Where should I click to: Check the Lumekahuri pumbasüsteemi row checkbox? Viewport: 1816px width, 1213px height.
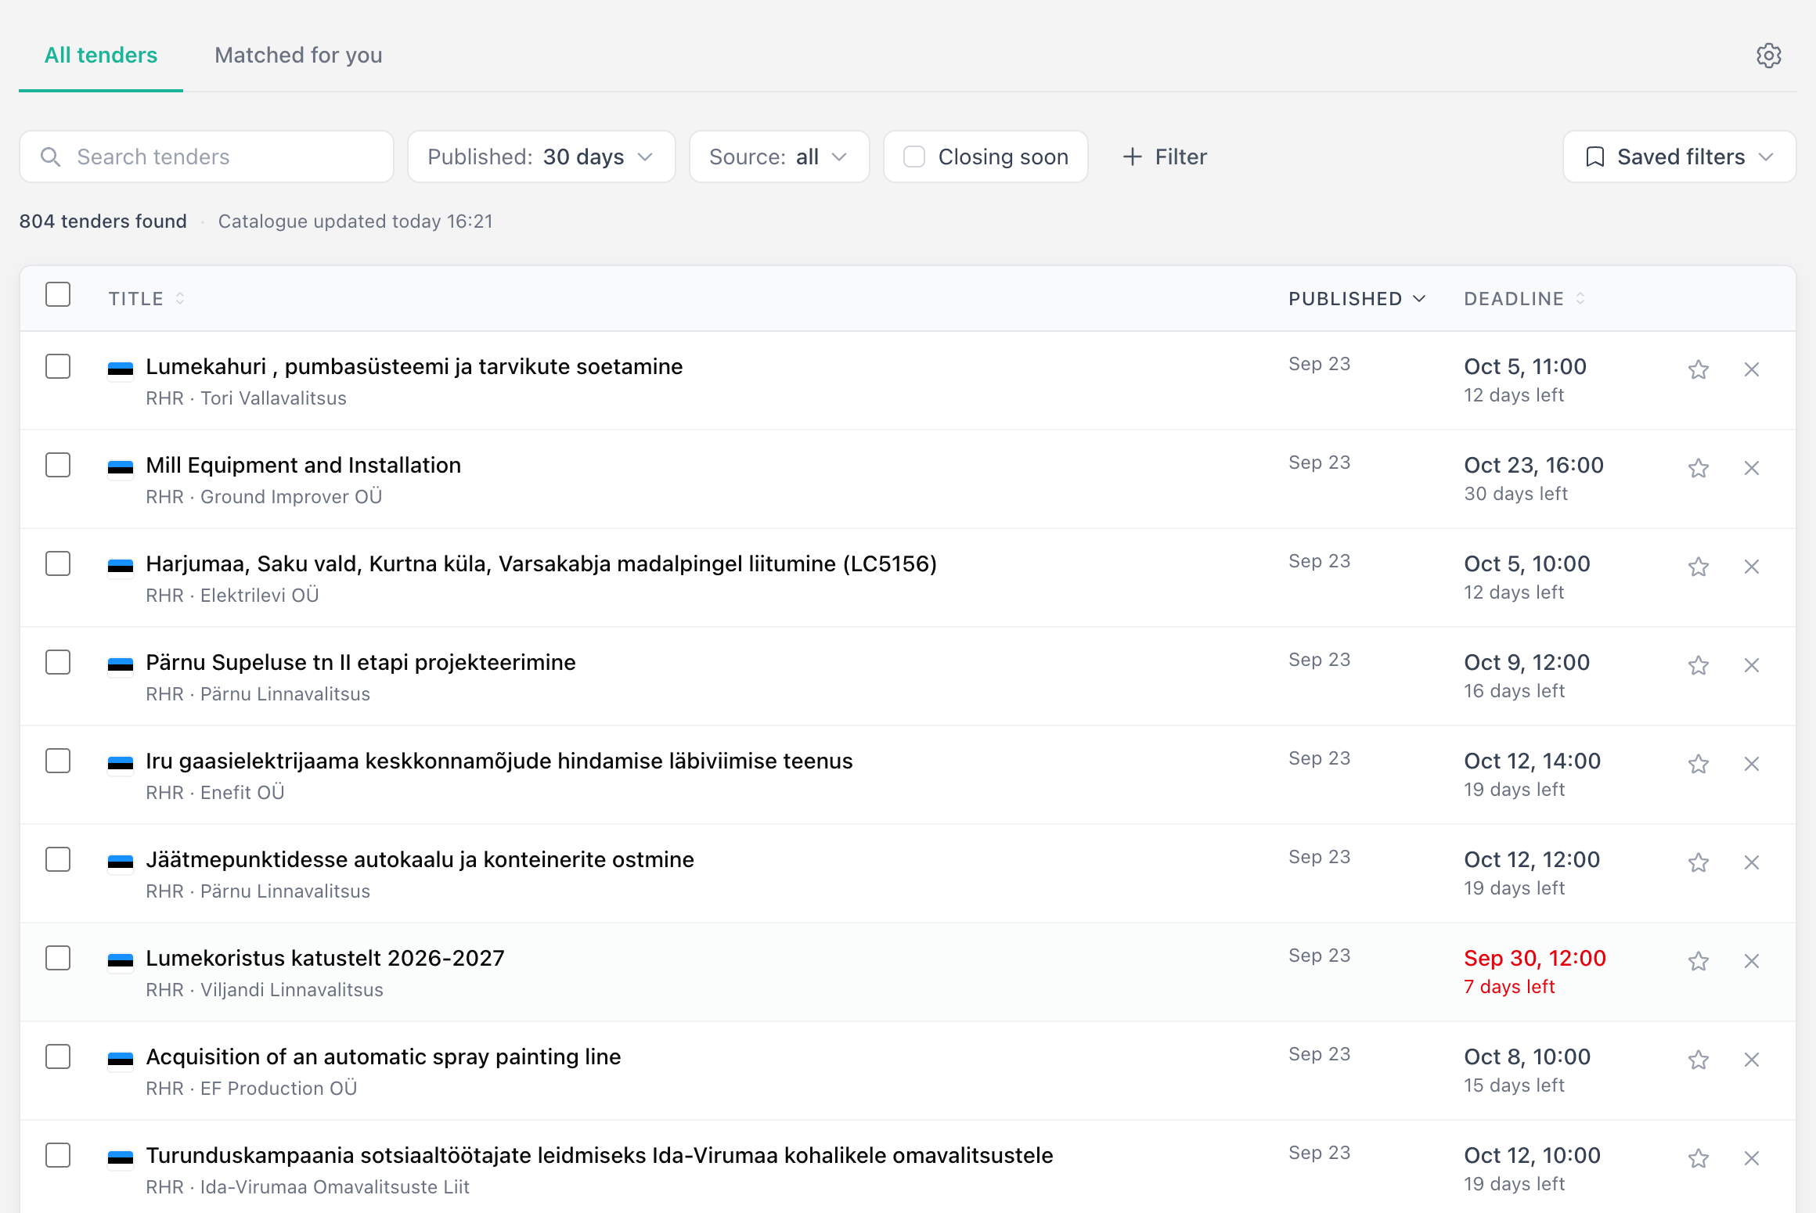[x=58, y=366]
